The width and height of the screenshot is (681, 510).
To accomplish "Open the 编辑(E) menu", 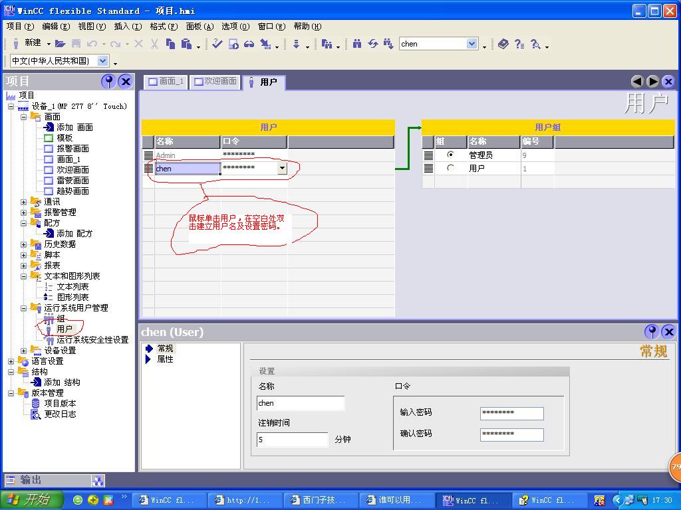I will 56,27.
